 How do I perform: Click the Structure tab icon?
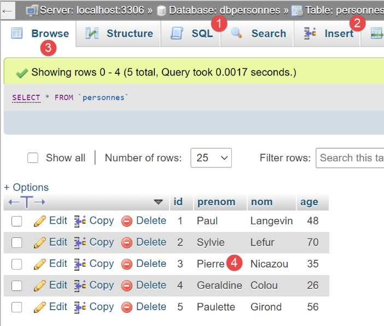pyautogui.click(x=91, y=33)
